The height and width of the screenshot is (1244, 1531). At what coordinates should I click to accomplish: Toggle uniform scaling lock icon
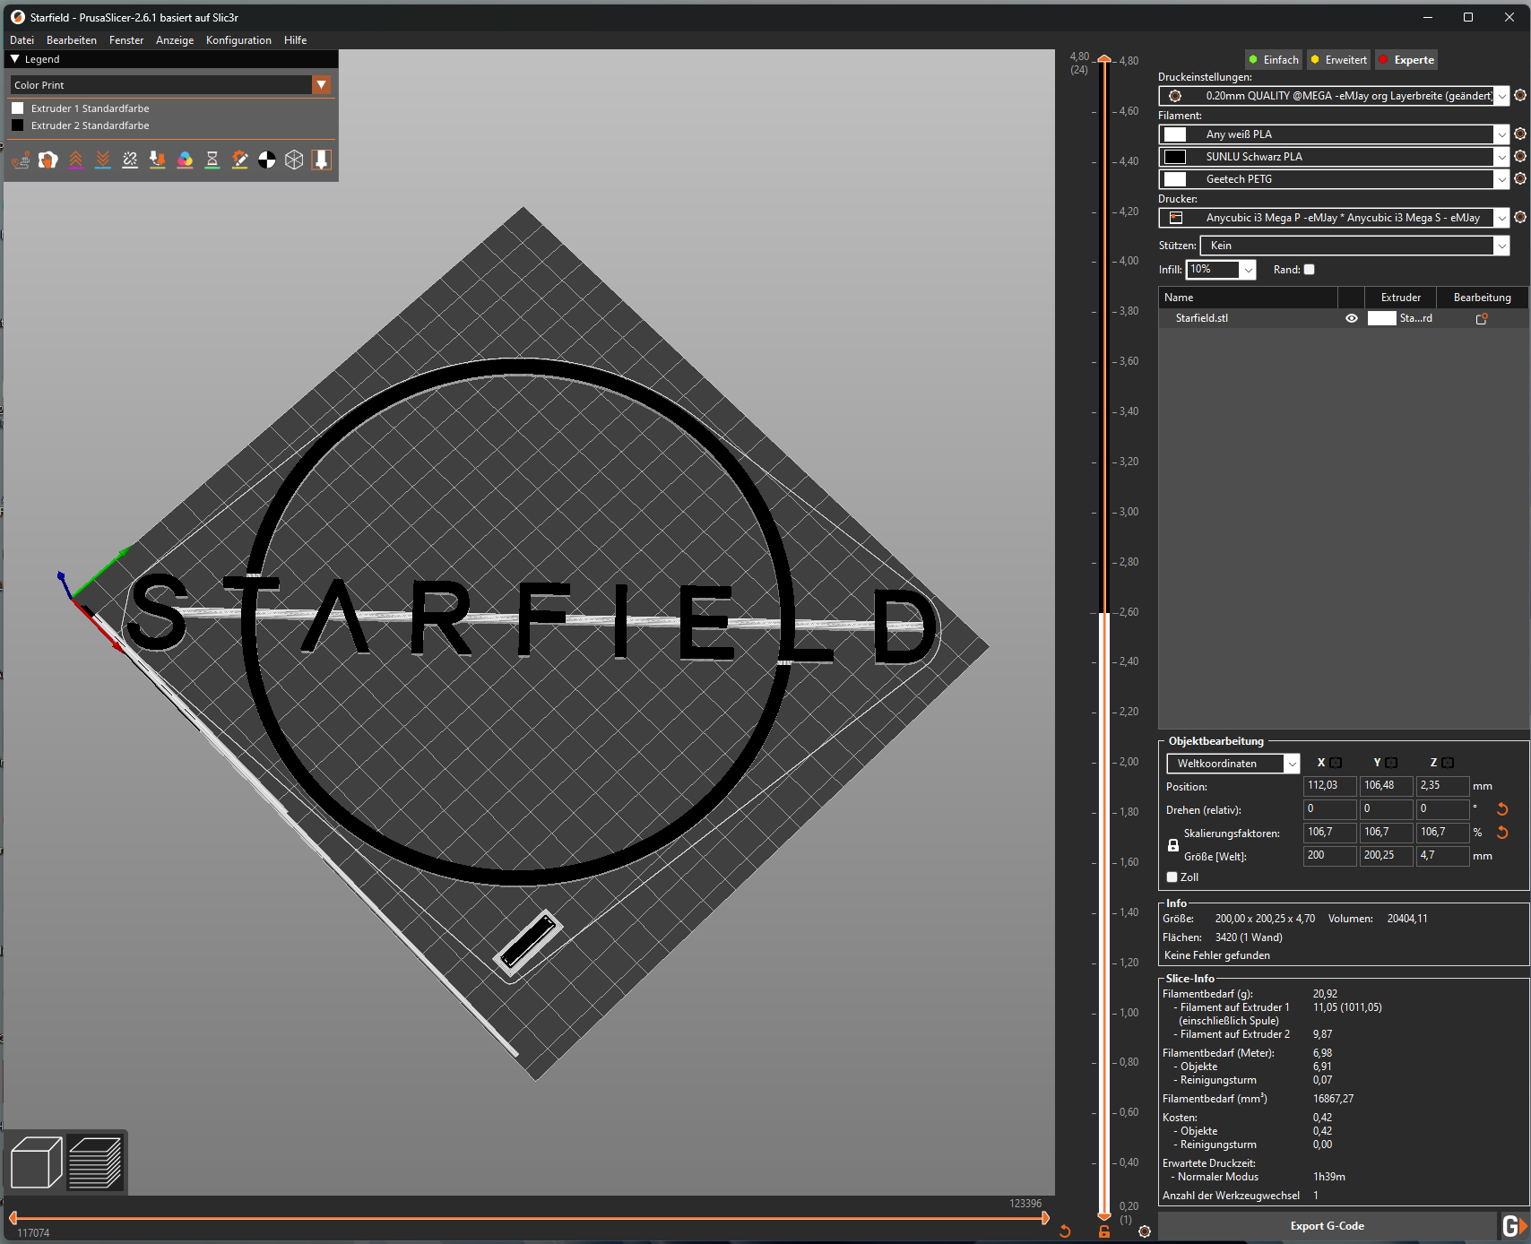click(x=1172, y=845)
